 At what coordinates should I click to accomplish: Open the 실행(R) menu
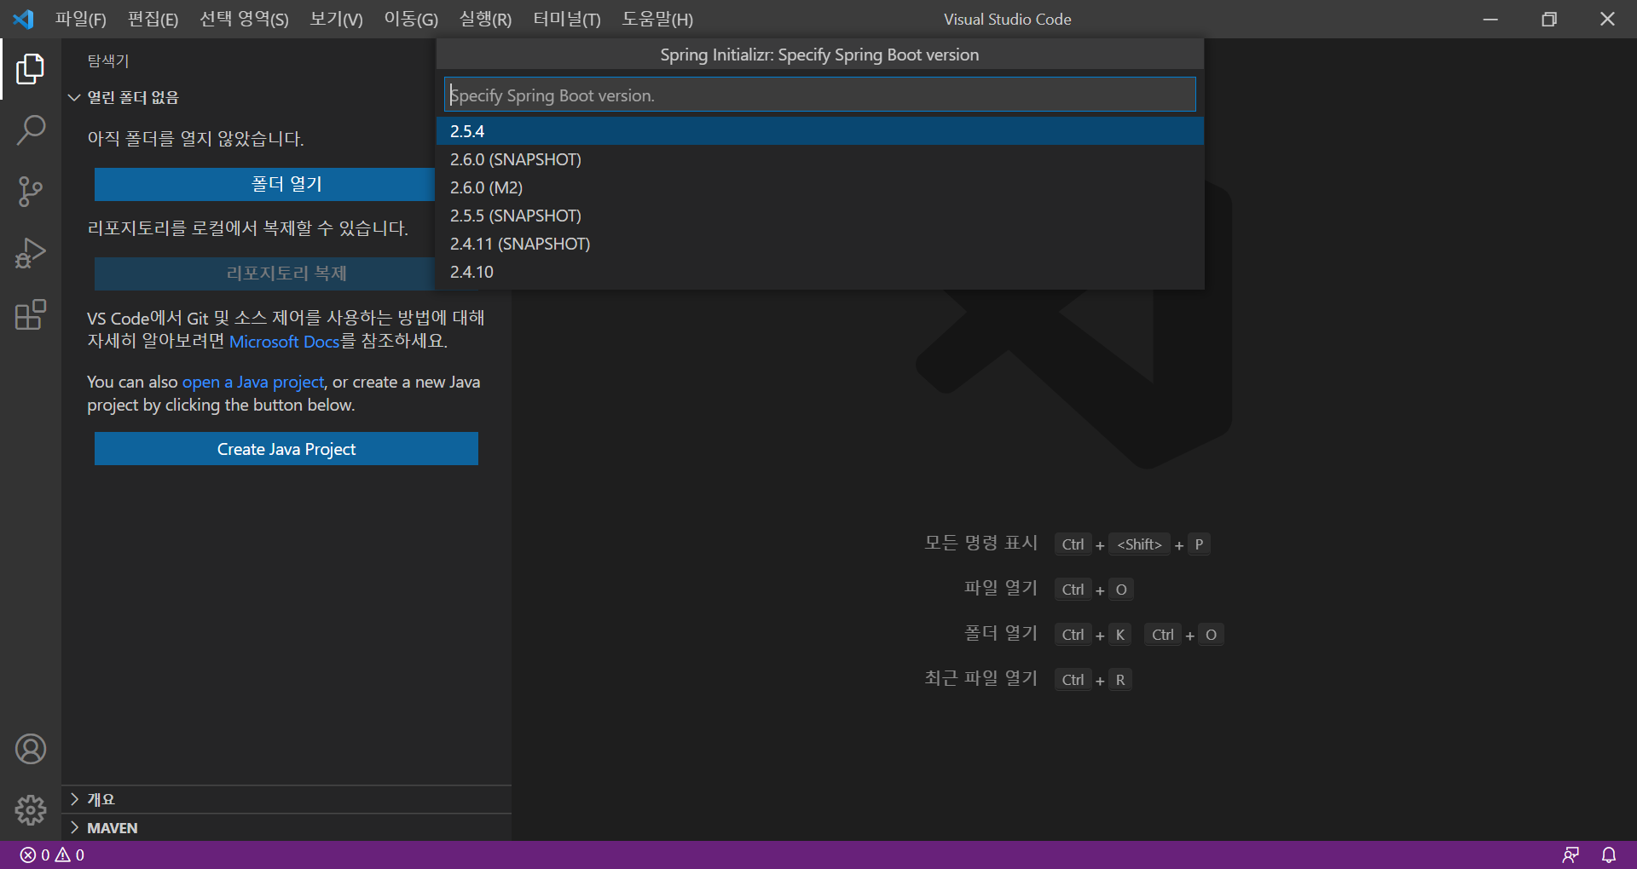coord(485,19)
